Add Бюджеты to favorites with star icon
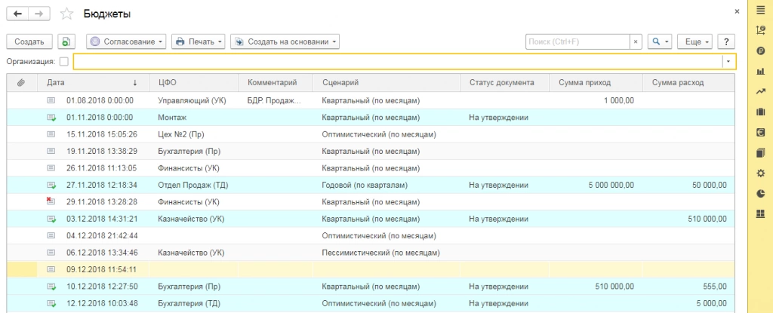 tap(66, 14)
